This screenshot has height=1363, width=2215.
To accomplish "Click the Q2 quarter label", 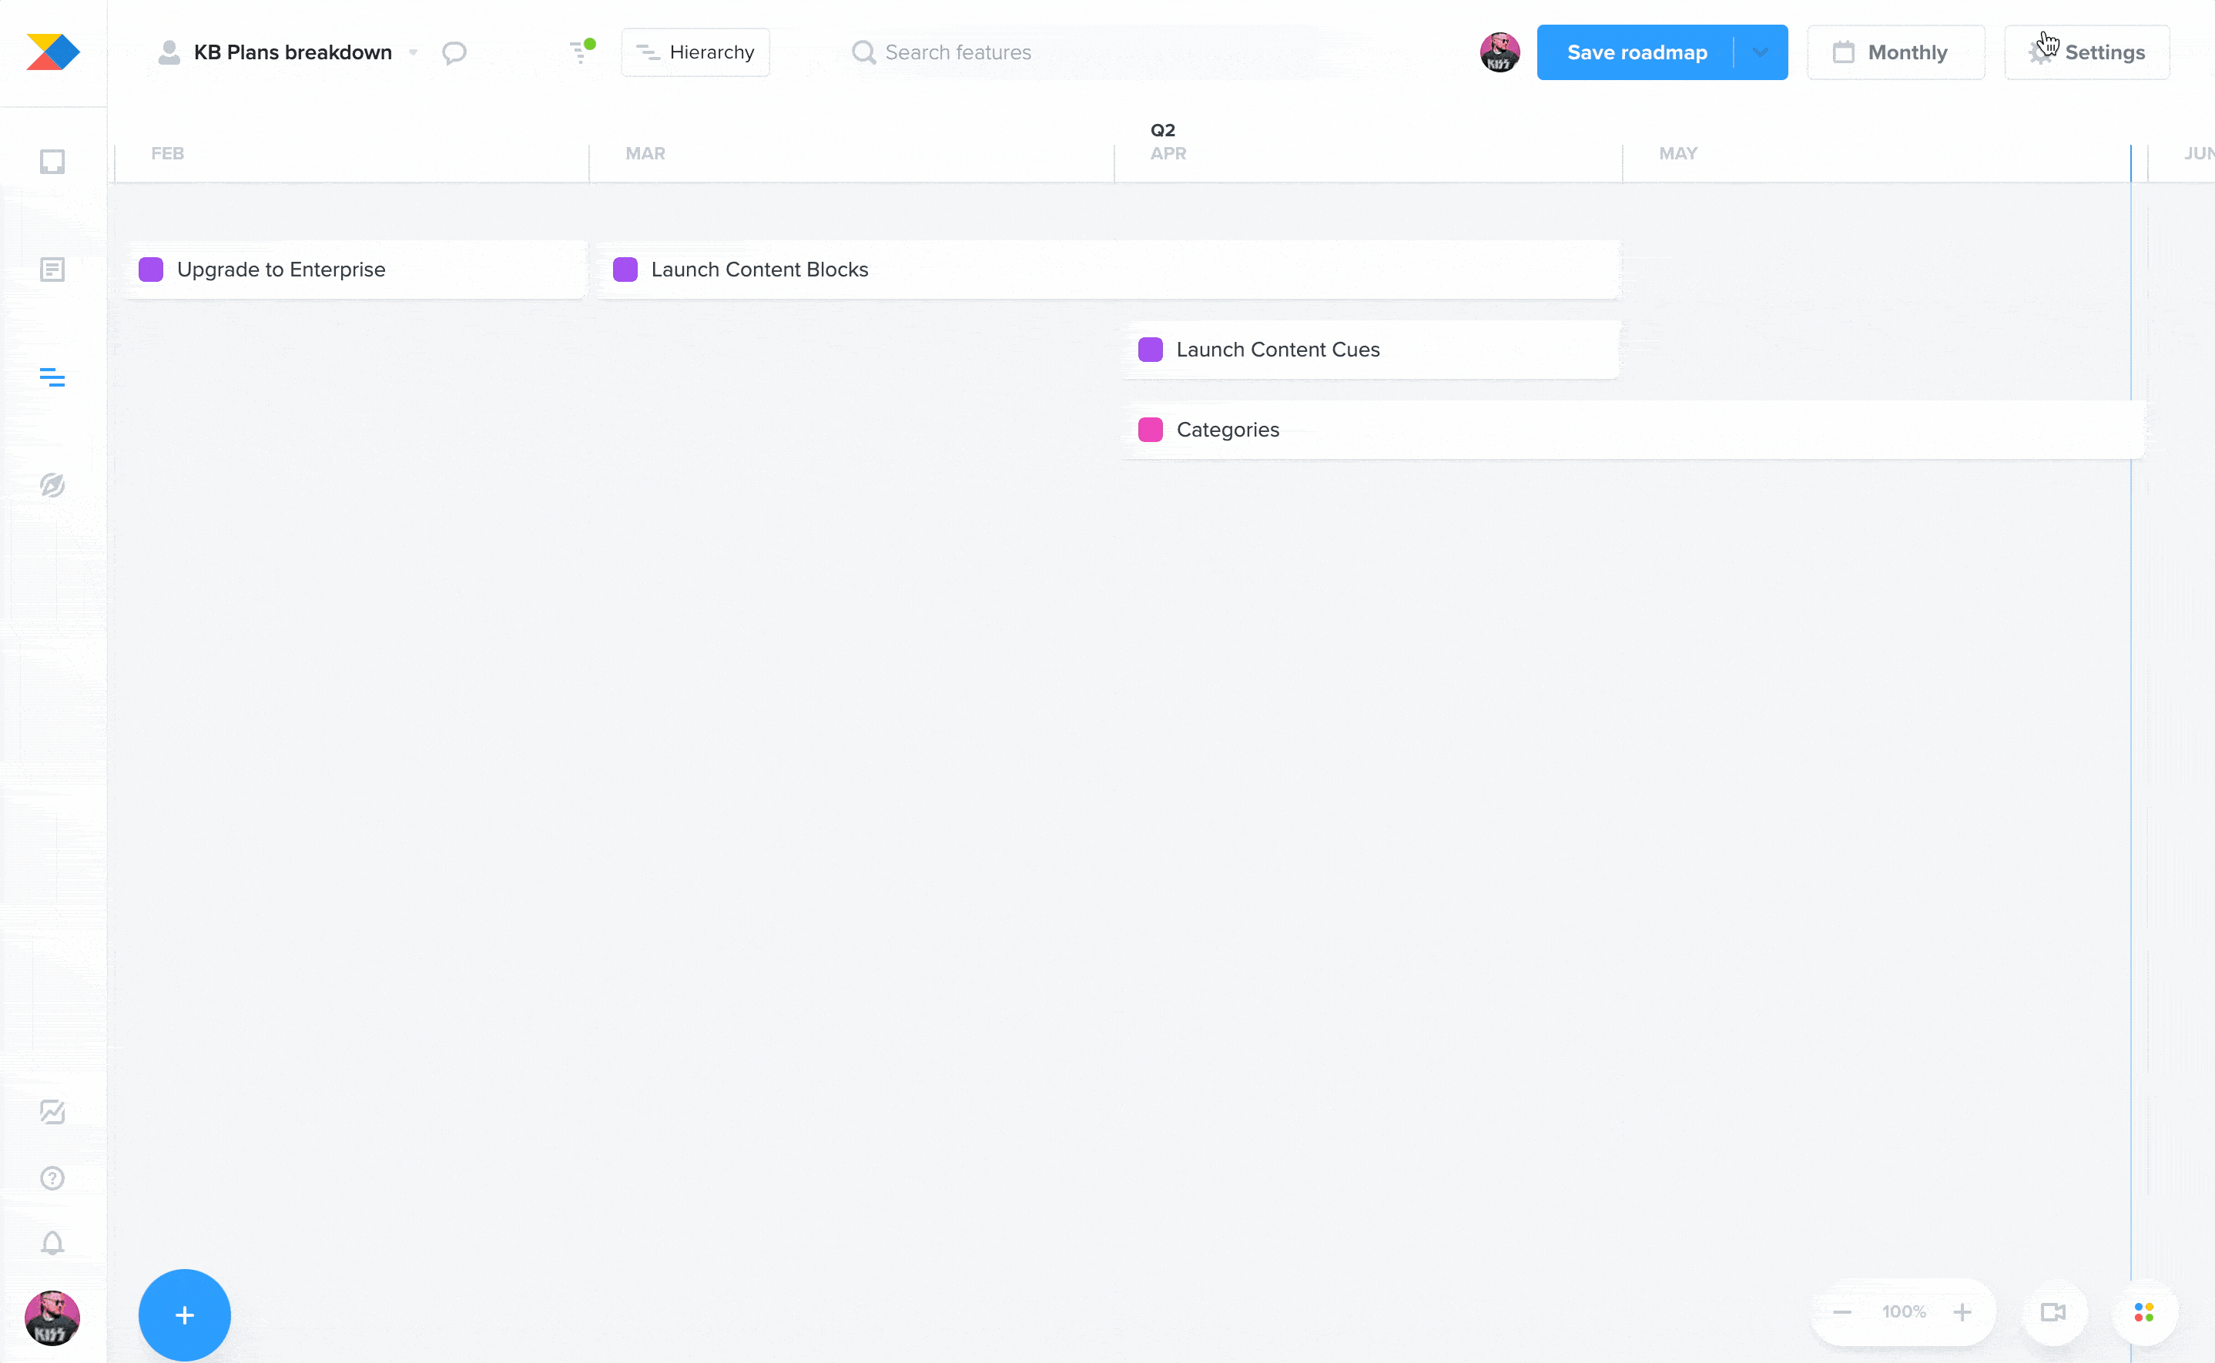I will (1163, 130).
